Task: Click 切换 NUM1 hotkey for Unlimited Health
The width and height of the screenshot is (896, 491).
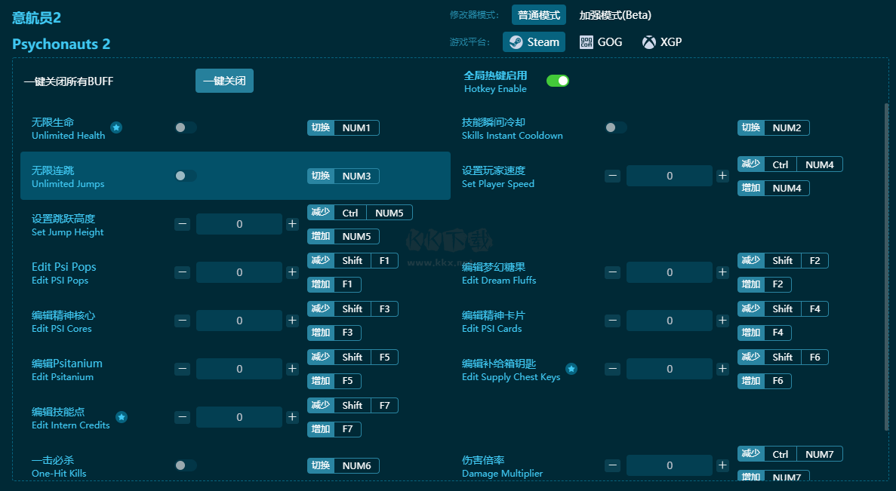Action: (x=343, y=128)
